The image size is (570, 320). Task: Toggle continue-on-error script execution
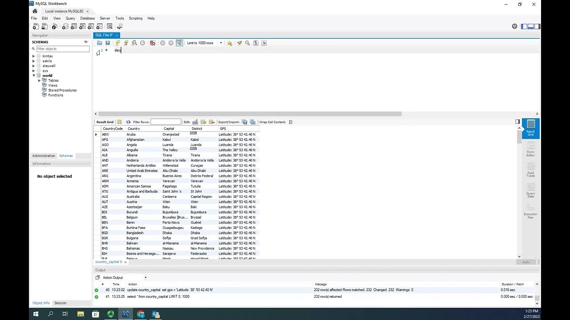(x=153, y=43)
